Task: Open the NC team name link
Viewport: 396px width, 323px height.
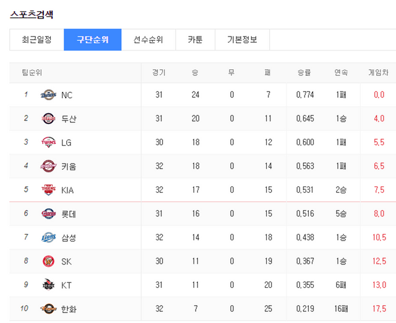Action: (67, 95)
